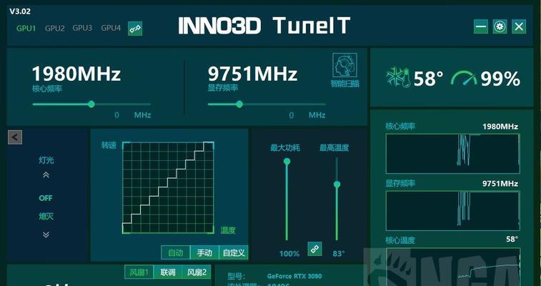Switch to GPU4 tab
541x286 pixels.
(111, 28)
